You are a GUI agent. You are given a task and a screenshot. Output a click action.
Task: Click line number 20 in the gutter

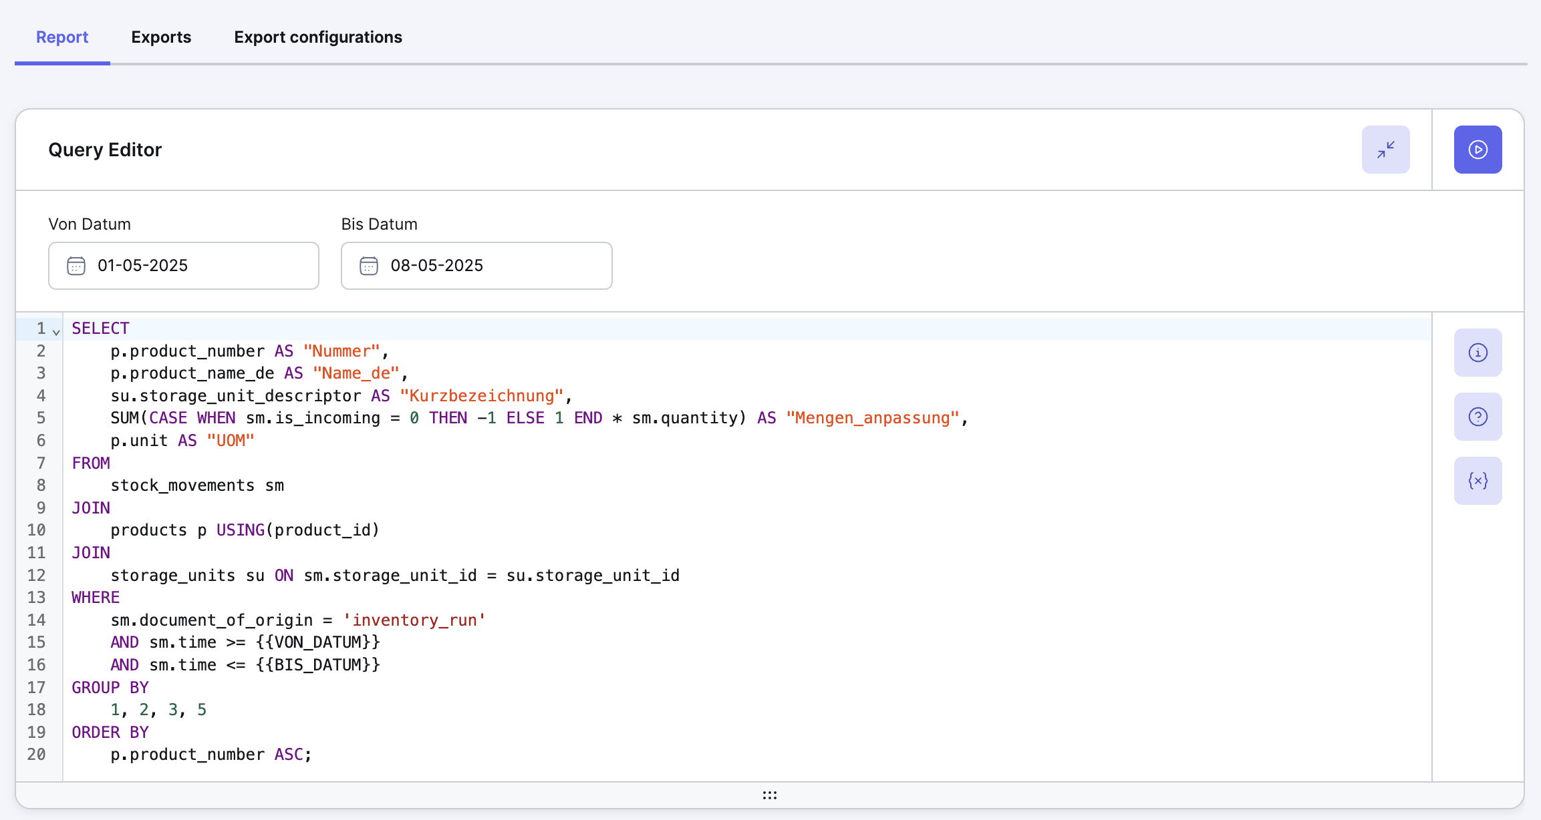tap(37, 755)
